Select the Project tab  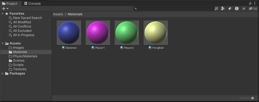(10, 4)
